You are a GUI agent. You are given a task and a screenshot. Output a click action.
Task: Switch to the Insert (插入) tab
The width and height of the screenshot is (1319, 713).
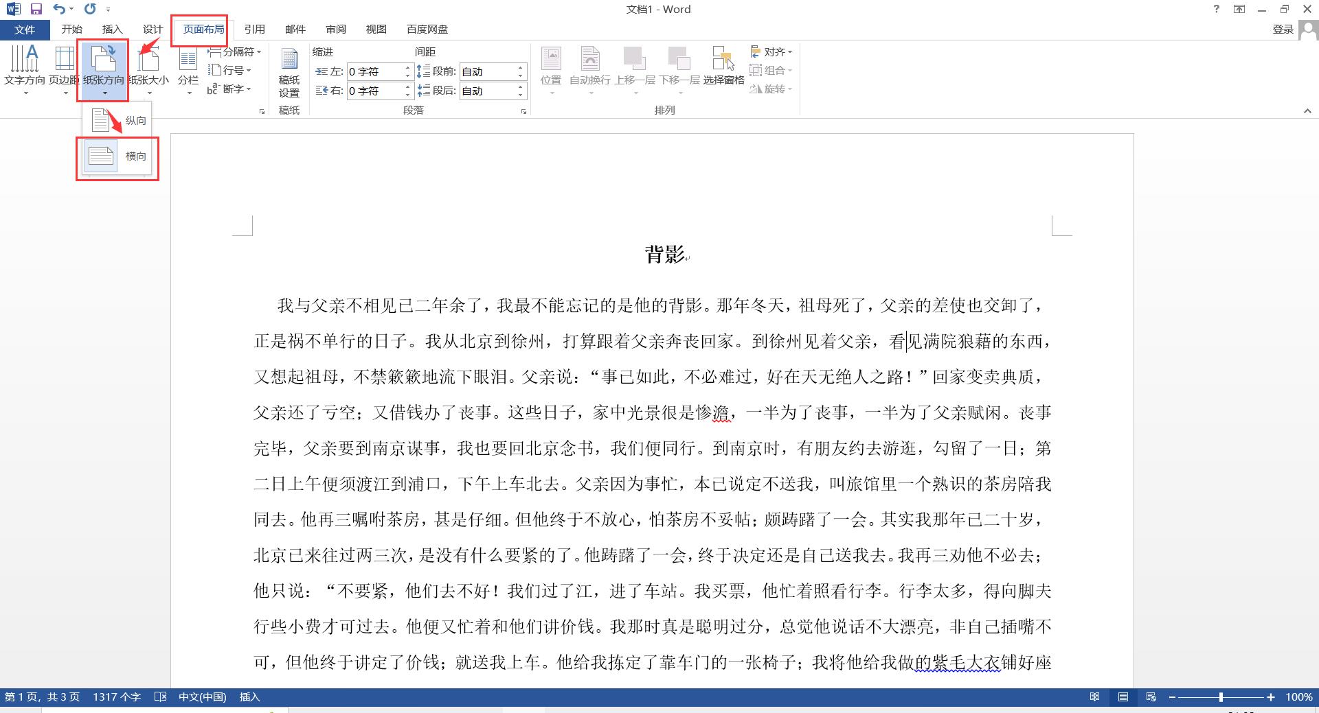pos(112,29)
